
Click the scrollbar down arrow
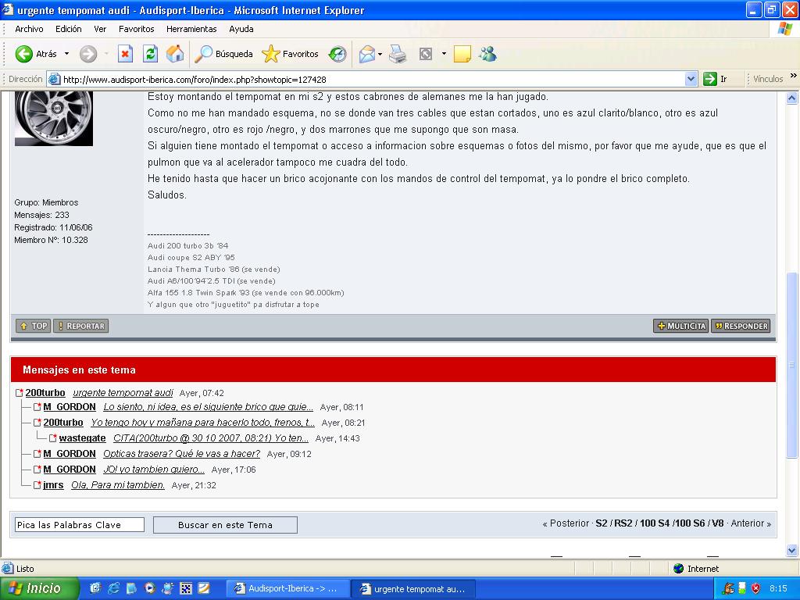[792, 550]
